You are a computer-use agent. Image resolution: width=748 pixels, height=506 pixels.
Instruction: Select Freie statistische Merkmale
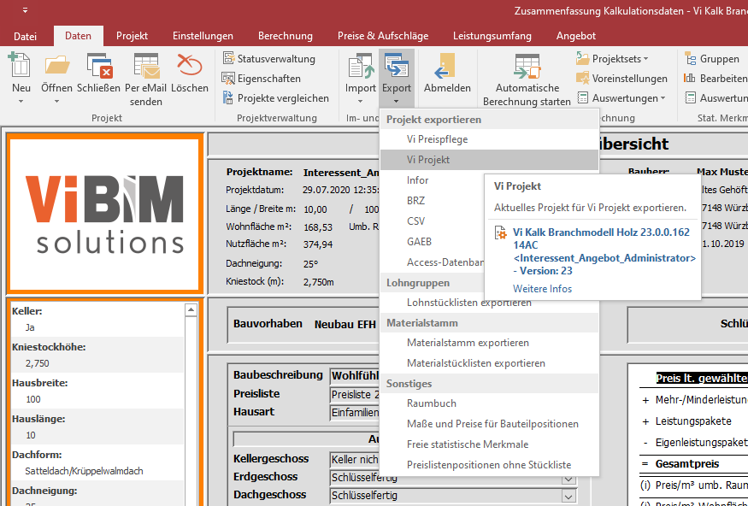click(489, 444)
